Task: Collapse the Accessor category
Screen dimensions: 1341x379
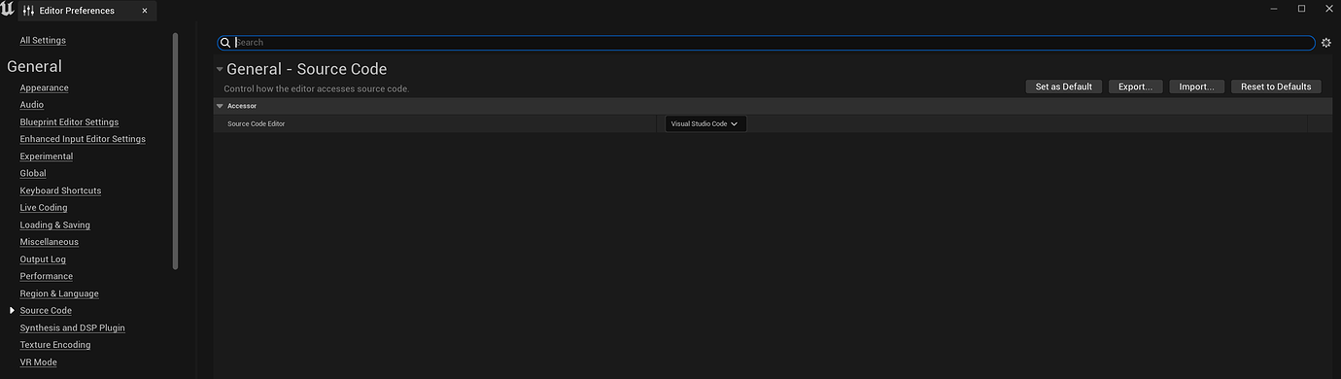Action: click(220, 106)
